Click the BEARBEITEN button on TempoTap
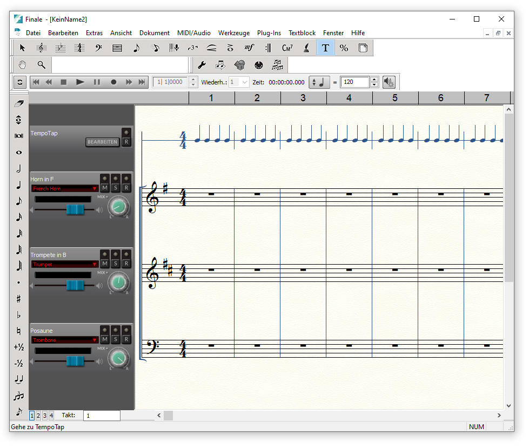Screen dimensions: 529x447 (102, 142)
